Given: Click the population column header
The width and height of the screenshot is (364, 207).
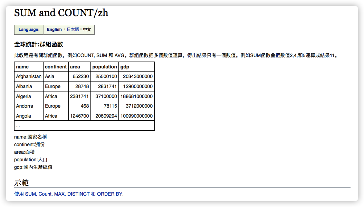Looking at the screenshot, I should (105, 66).
